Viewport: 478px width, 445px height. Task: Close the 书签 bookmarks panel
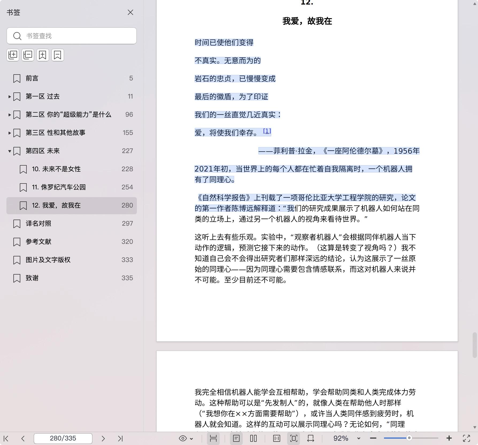pyautogui.click(x=130, y=13)
